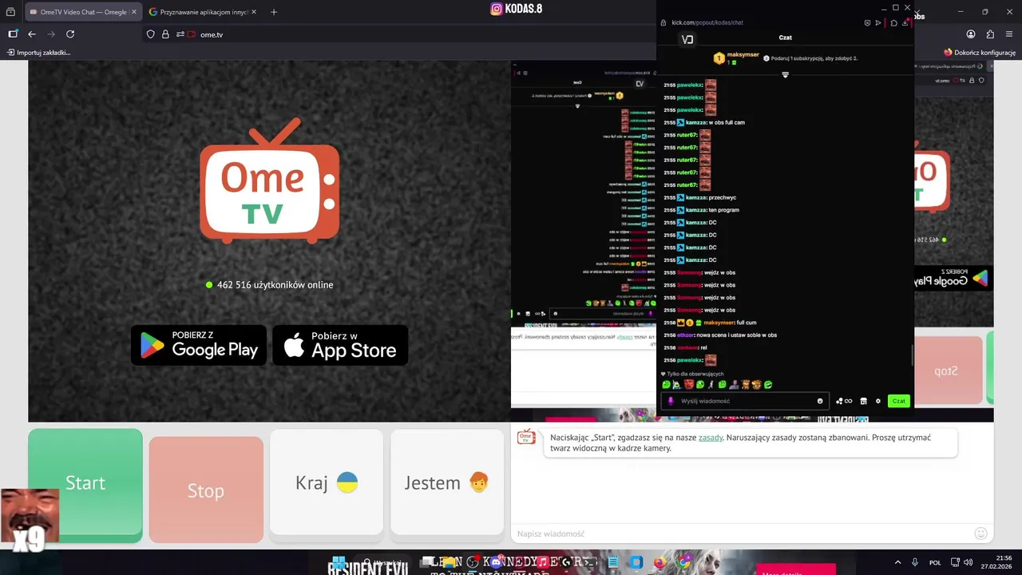Screen dimensions: 1022x575
Task: Open Kick chat settings gear
Action: pyautogui.click(x=877, y=401)
